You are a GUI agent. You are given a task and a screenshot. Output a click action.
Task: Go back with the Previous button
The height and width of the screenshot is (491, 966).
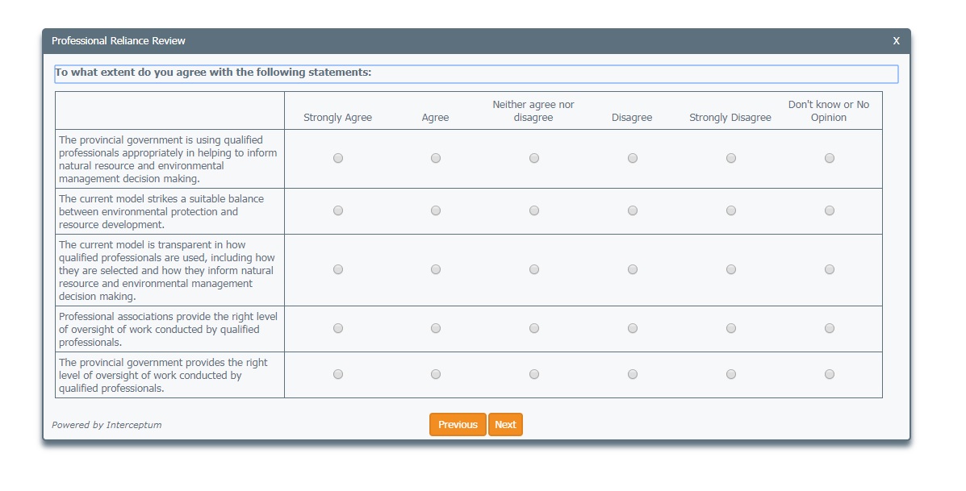click(x=458, y=425)
